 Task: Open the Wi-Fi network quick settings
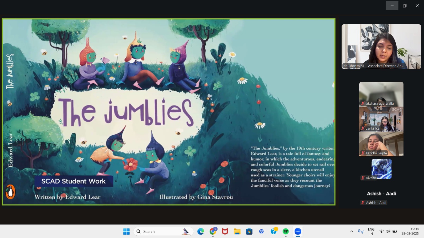click(x=381, y=231)
